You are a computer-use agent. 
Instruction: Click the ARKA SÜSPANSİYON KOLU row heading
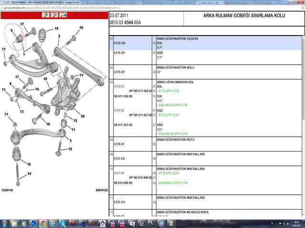coord(175,67)
